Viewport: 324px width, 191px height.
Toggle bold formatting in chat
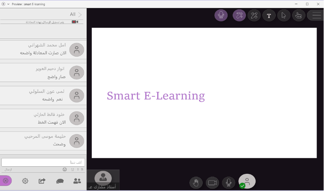[x=82, y=169]
